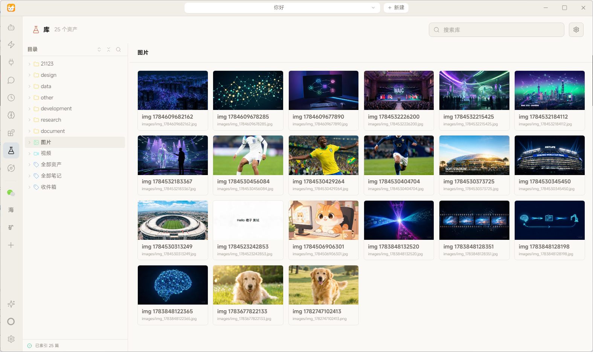Click the WeChat icon in sidebar

pos(11,193)
